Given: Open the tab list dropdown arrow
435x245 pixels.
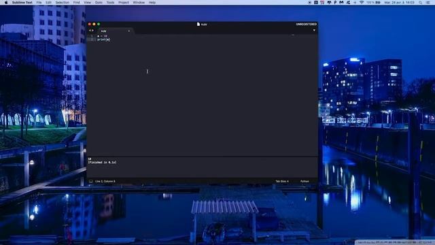Looking at the screenshot, I should pos(314,30).
